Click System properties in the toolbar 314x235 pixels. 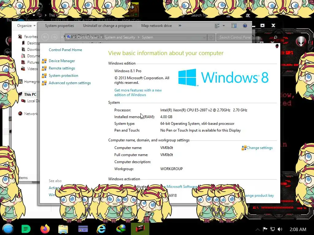click(x=59, y=26)
